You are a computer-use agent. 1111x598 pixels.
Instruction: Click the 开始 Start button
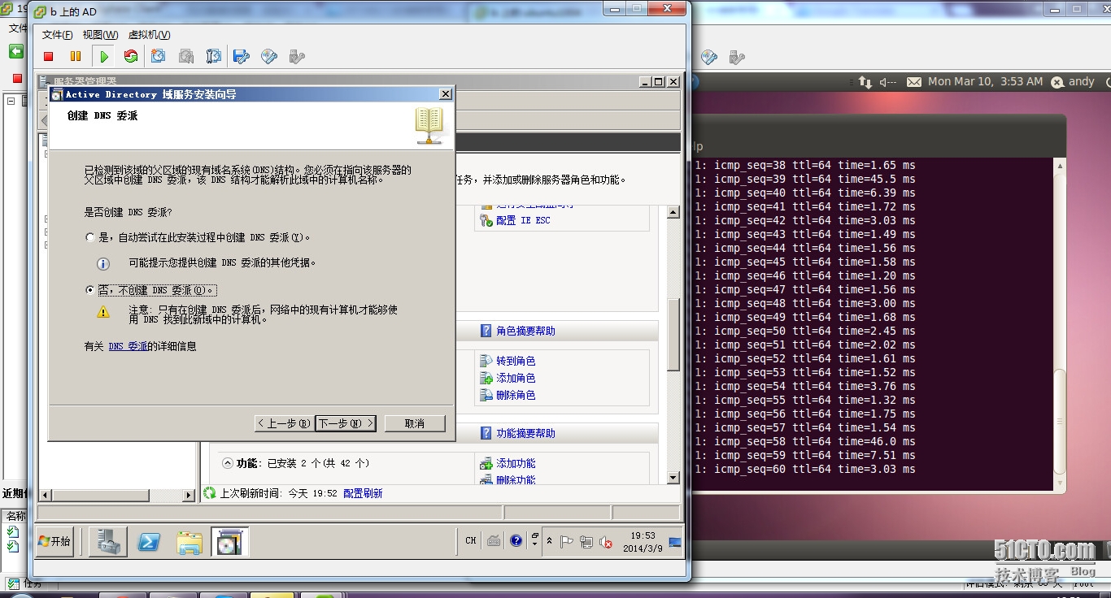pyautogui.click(x=55, y=541)
